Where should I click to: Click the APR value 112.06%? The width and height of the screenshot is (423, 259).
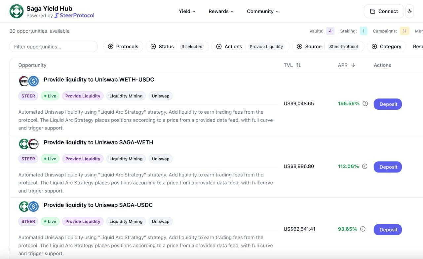pyautogui.click(x=348, y=166)
